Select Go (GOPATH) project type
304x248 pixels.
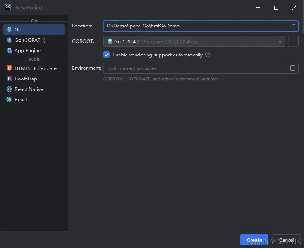[34, 40]
